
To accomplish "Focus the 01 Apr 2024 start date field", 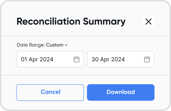I will [x=50, y=59].
